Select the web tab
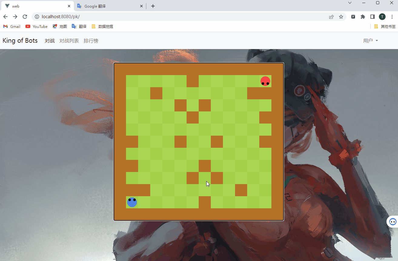The width and height of the screenshot is (398, 261). click(x=38, y=6)
